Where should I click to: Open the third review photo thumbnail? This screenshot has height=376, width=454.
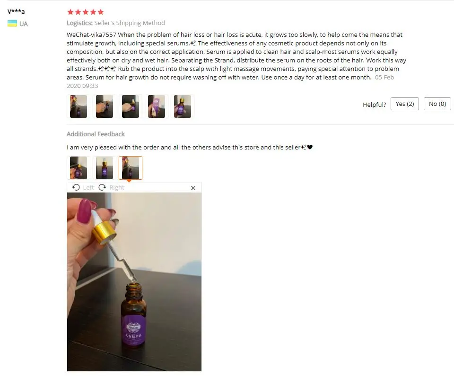click(131, 106)
